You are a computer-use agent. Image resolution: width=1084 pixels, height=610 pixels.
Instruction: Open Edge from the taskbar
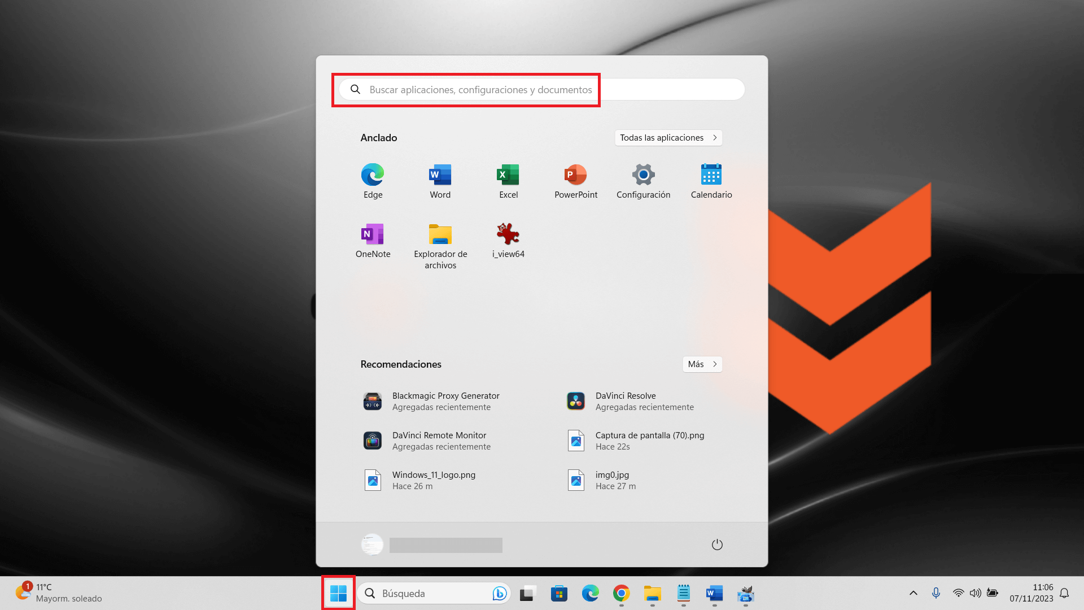pyautogui.click(x=591, y=593)
